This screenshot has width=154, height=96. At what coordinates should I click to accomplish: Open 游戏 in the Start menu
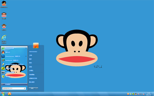click(31, 67)
